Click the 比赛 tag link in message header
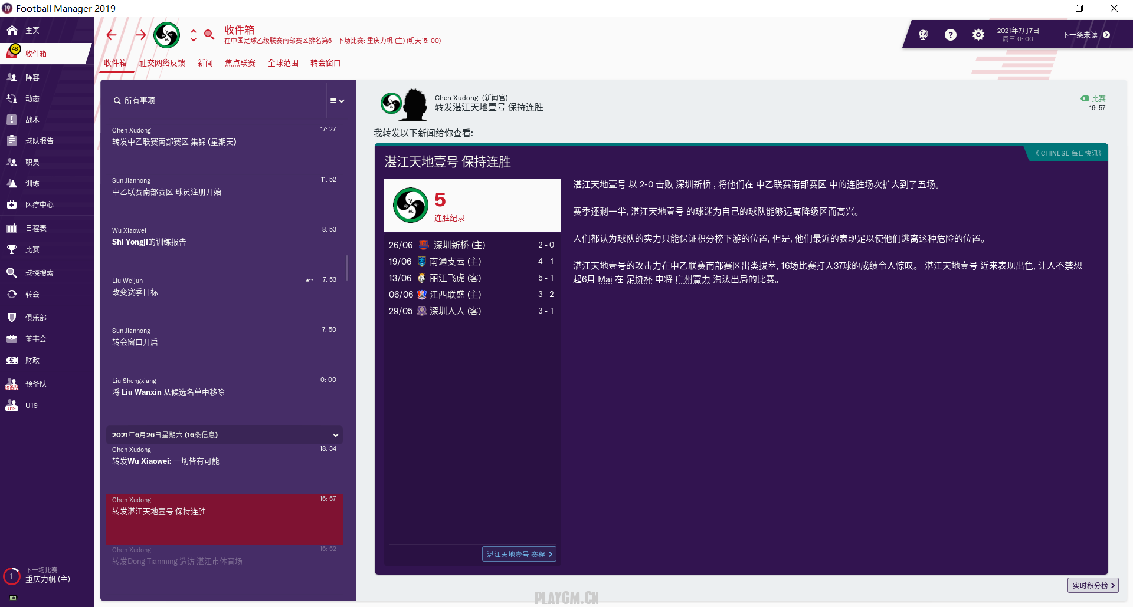The height and width of the screenshot is (607, 1133). [x=1093, y=98]
